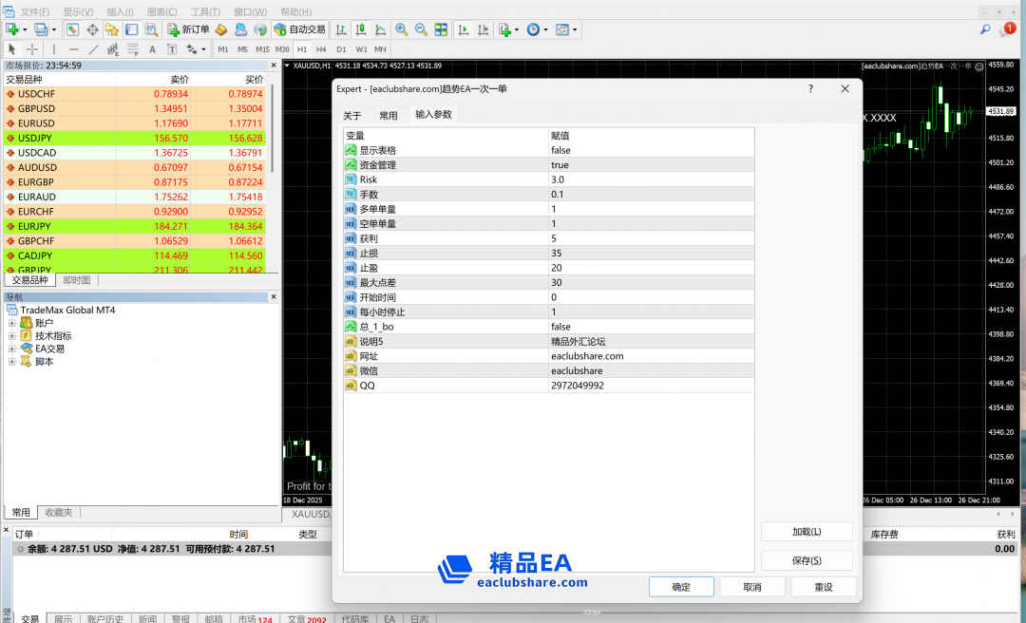Toggle the 自动交易 auto trading button
The height and width of the screenshot is (623, 1026).
299,29
